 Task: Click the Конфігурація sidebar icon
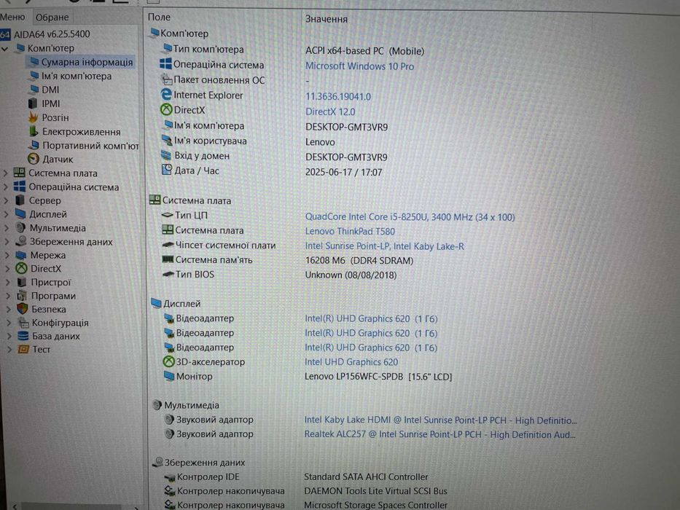pos(23,322)
